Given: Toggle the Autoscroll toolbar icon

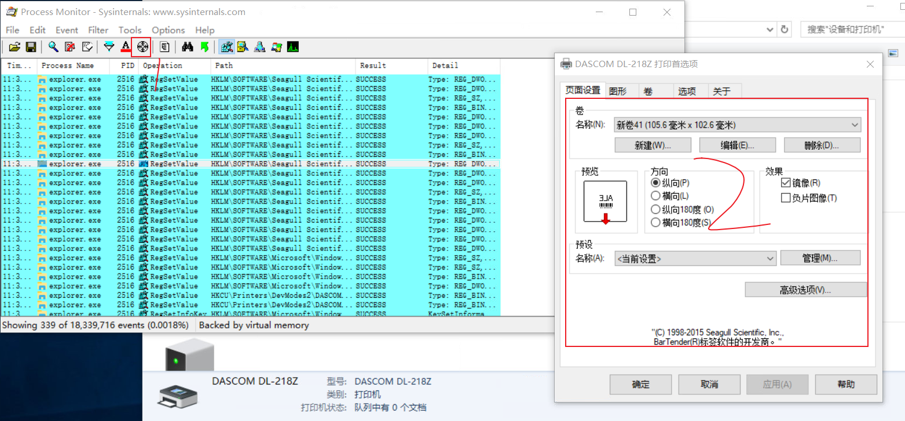Looking at the screenshot, I should tap(70, 47).
